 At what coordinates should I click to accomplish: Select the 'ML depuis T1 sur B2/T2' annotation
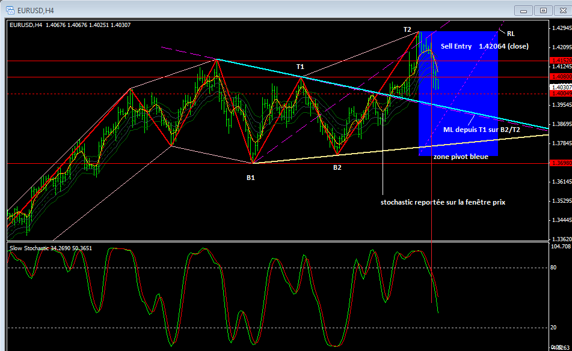481,129
